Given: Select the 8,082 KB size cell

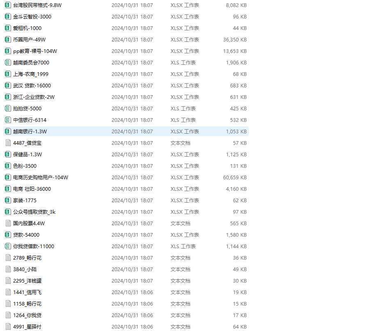Looking at the screenshot, I should coord(236,5).
